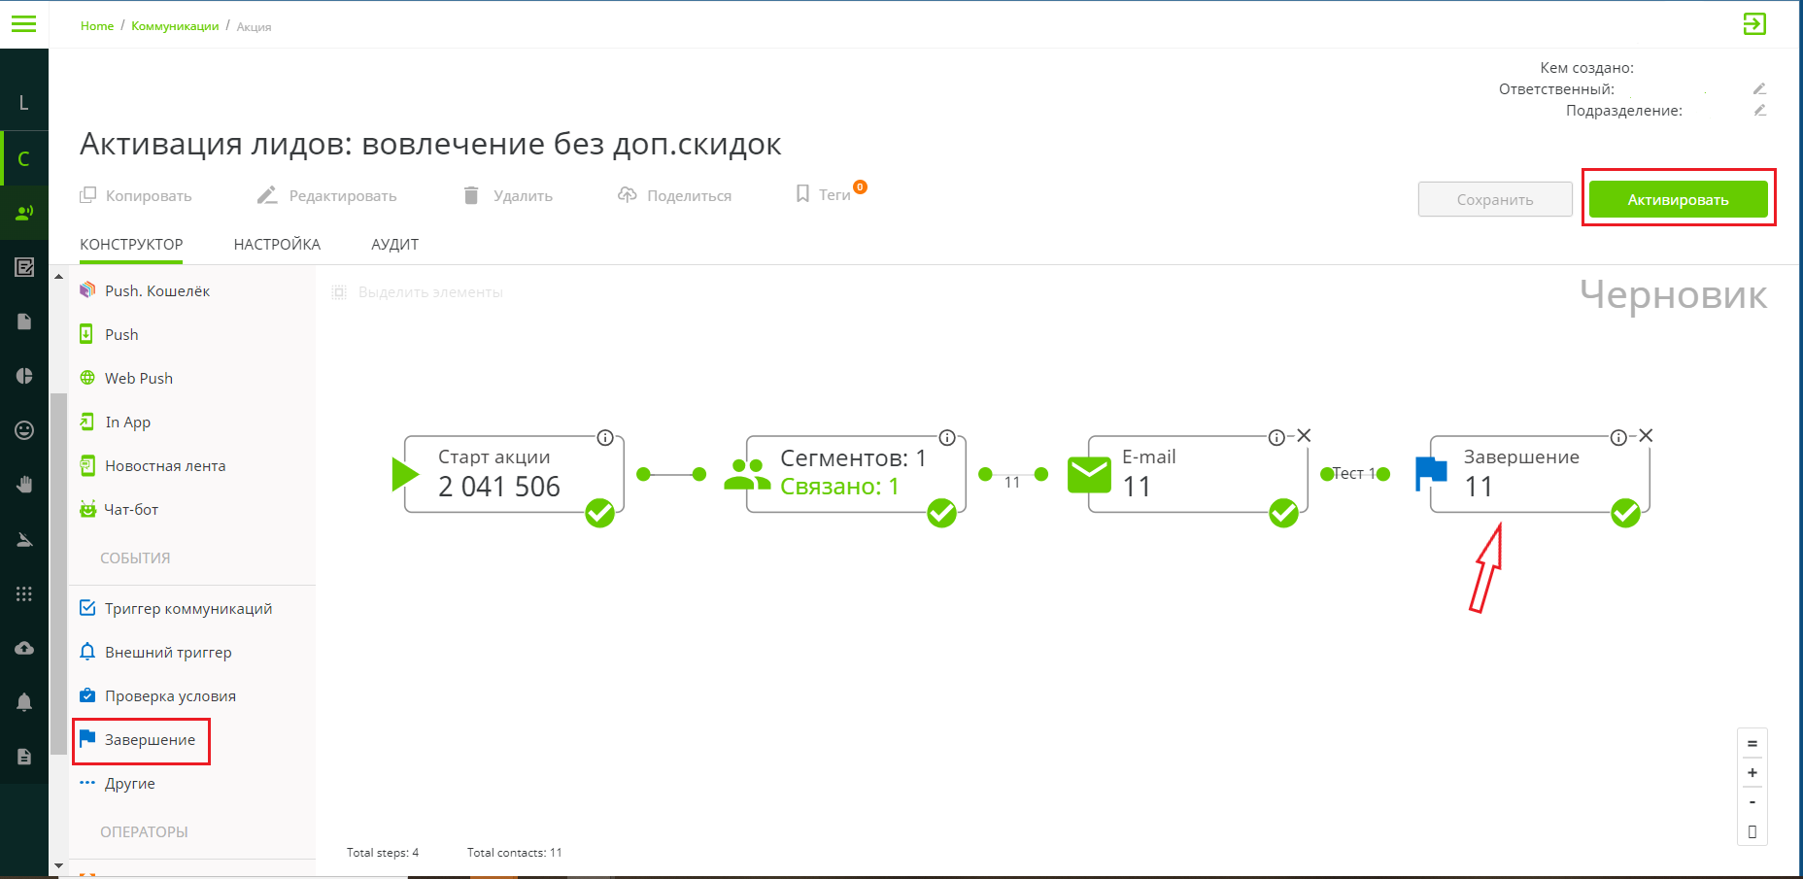The width and height of the screenshot is (1803, 879).
Task: Click the cloud upload sidebar icon
Action: point(24,648)
